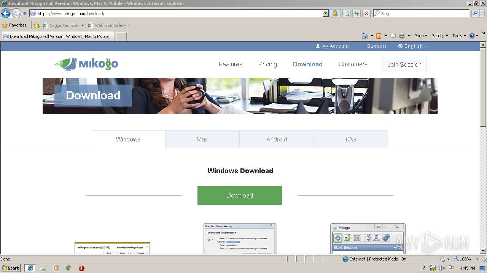The height and width of the screenshot is (273, 487).
Task: Switch to the Android tab
Action: [x=277, y=139]
